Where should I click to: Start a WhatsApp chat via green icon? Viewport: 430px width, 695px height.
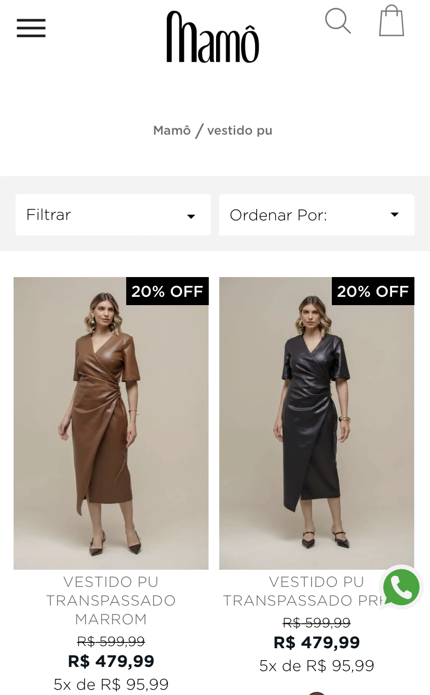pos(401,587)
